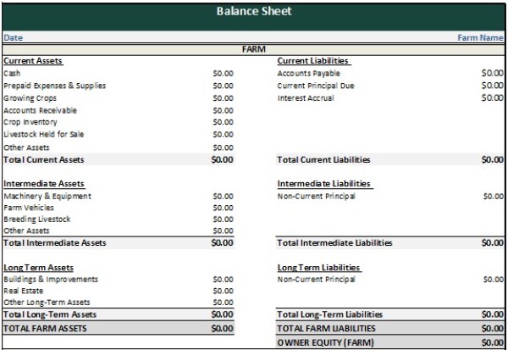This screenshot has height=350, width=508.
Task: Select the Prepaid Expenses & Supplies value
Action: coord(222,86)
